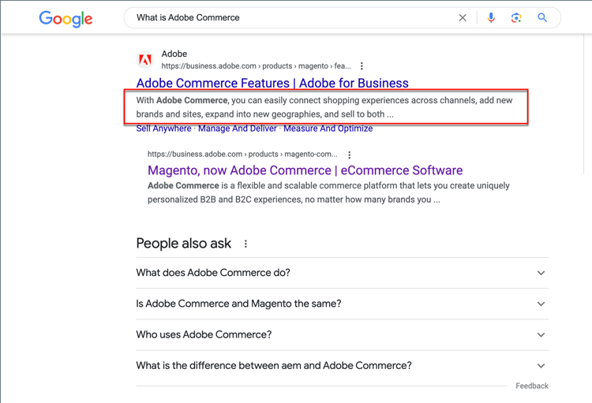Start voice search with microphone icon
This screenshot has height=403, width=592.
pyautogui.click(x=491, y=18)
